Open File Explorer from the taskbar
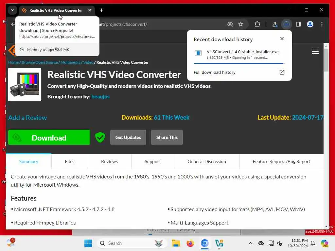Image resolution: width=335 pixels, height=251 pixels. click(176, 243)
